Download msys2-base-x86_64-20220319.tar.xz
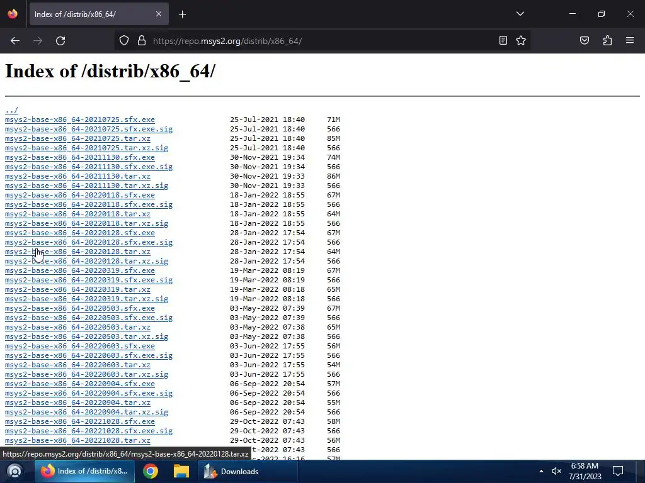Screen dimensions: 645x483 77,289
